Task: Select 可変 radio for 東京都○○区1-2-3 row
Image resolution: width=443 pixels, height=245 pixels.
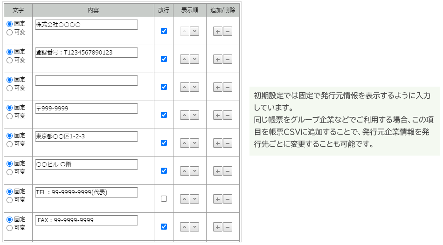Action: [9, 144]
